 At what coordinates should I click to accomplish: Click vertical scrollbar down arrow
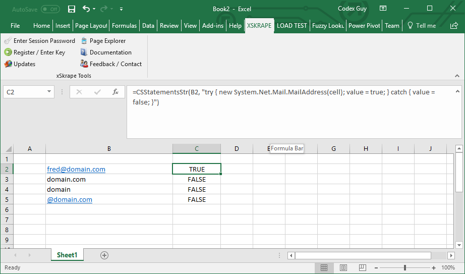coord(459,245)
